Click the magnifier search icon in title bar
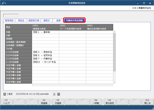This screenshot has height=110, width=154. click(4, 3)
